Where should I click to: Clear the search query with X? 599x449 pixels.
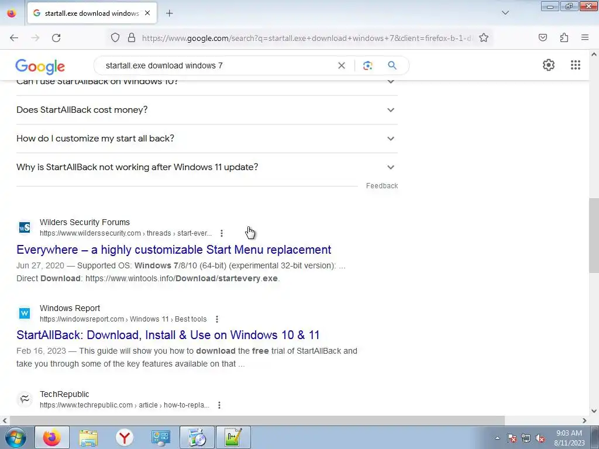coord(342,65)
